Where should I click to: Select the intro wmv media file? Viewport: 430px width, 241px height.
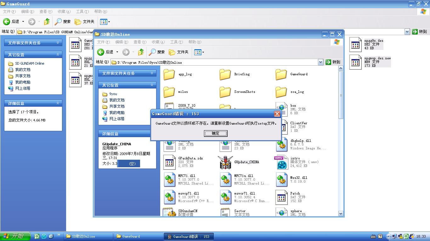click(x=281, y=162)
